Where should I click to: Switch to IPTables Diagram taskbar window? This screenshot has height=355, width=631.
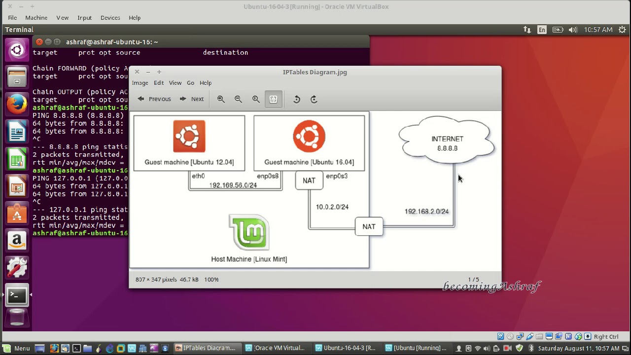pyautogui.click(x=209, y=348)
